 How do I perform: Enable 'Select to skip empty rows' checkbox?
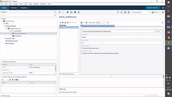click(82, 48)
